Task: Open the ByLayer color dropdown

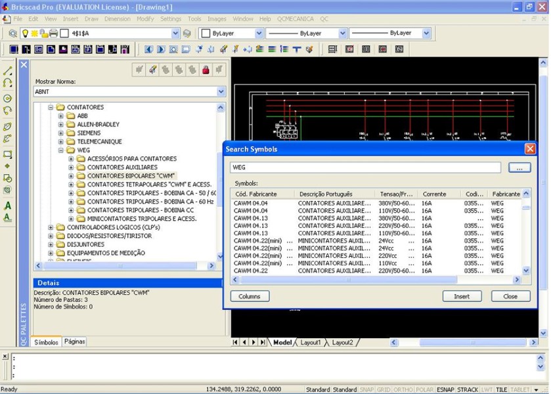Action: pyautogui.click(x=259, y=33)
